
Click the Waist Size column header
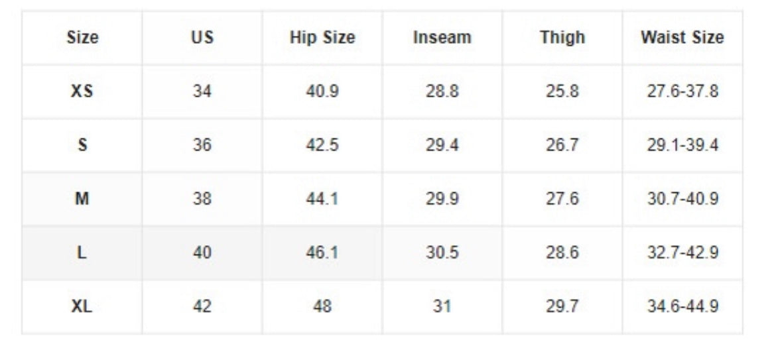682,38
